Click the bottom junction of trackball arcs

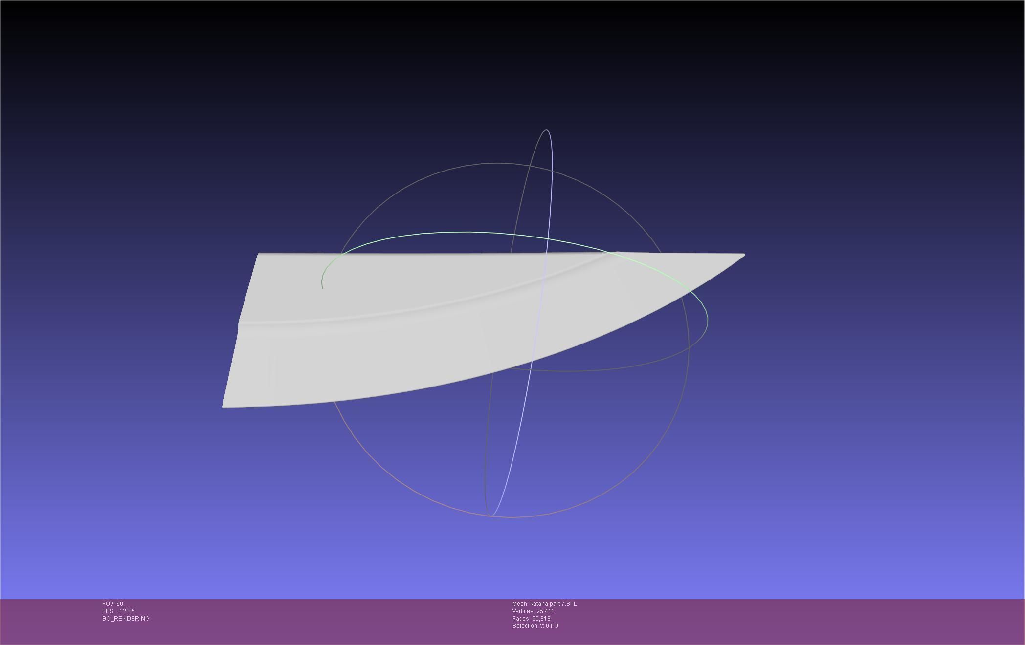click(x=491, y=516)
